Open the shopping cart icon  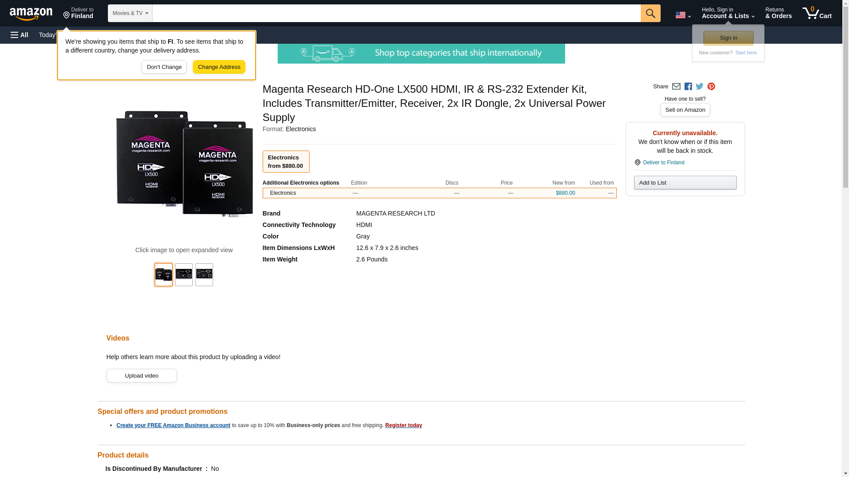pyautogui.click(x=817, y=13)
